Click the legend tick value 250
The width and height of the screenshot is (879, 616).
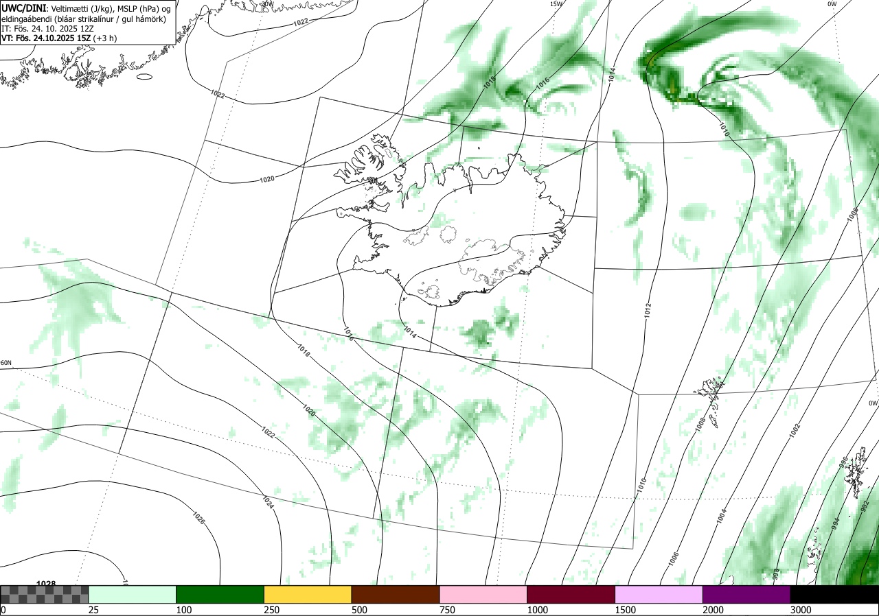tap(272, 610)
